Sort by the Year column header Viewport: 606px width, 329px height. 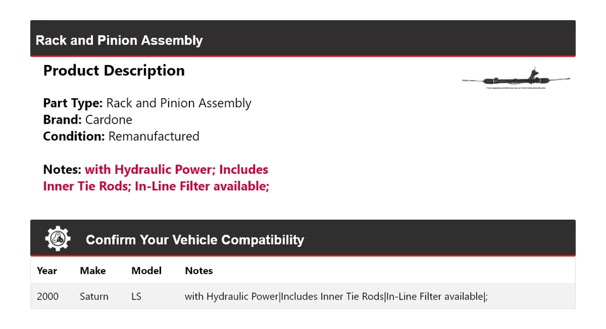[47, 271]
